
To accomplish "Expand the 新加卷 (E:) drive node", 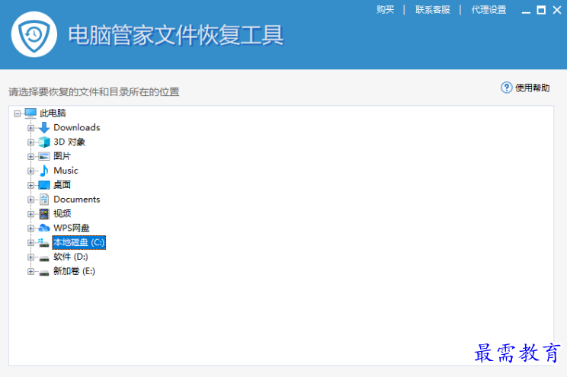I will click(x=30, y=271).
